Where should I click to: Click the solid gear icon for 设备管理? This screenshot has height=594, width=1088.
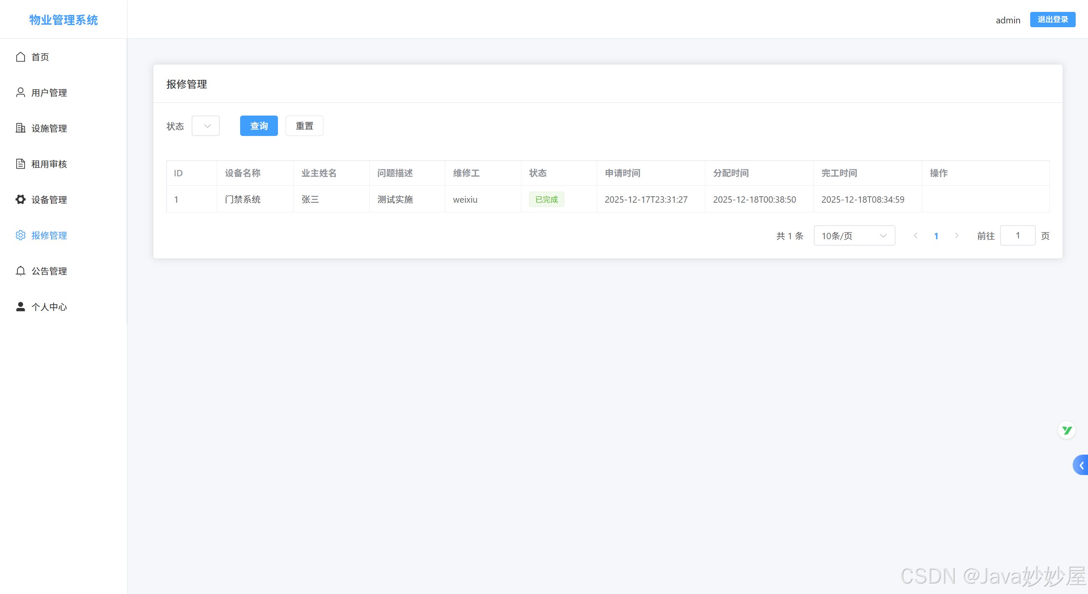point(20,199)
